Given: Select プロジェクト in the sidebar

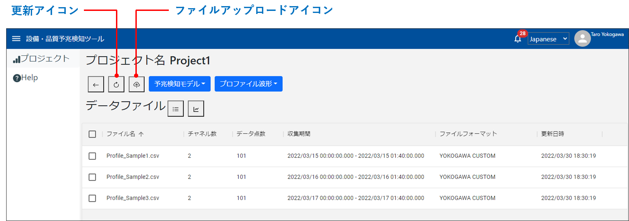Looking at the screenshot, I should [x=43, y=59].
